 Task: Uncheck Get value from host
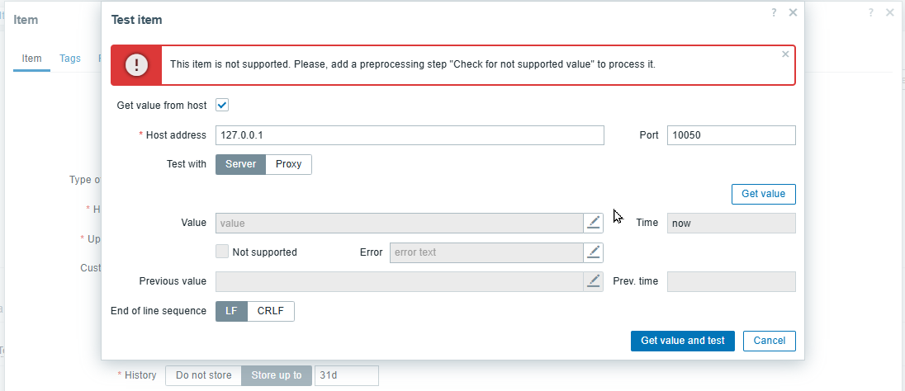[x=222, y=105]
